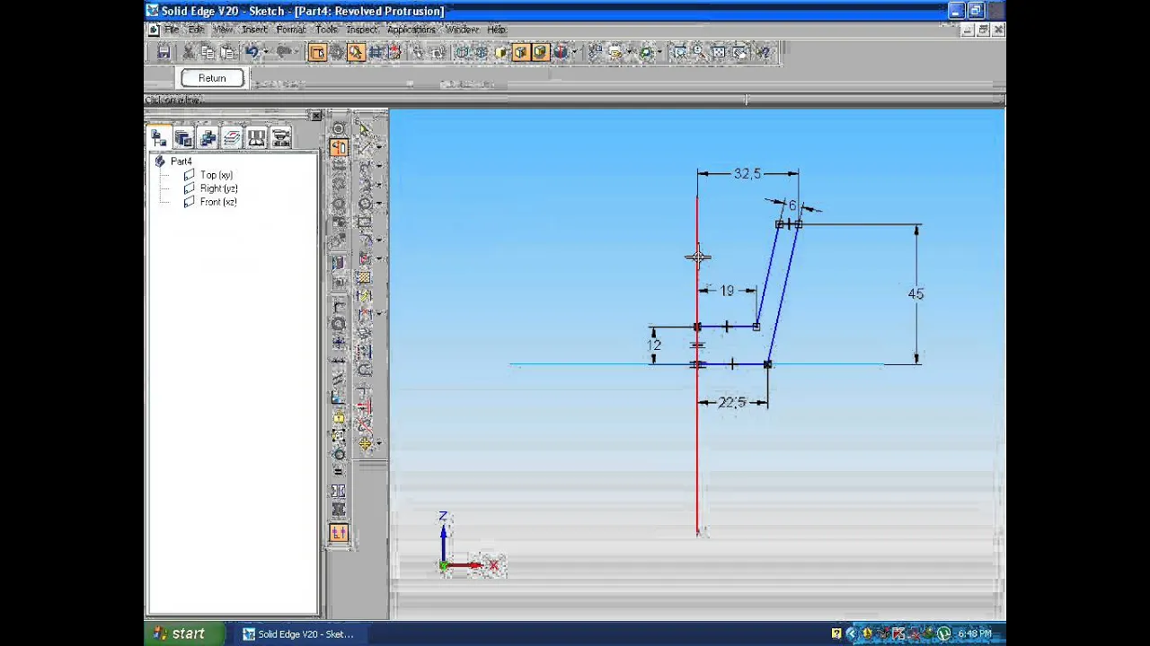This screenshot has width=1150, height=646.
Task: Open the Undo history dropdown arrow
Action: click(x=265, y=53)
